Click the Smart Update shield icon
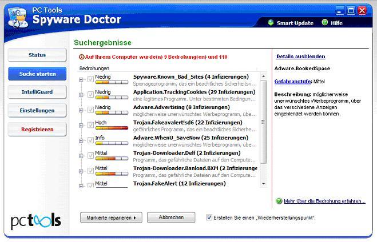Image resolution: width=377 pixels, height=242 pixels. coord(271,23)
